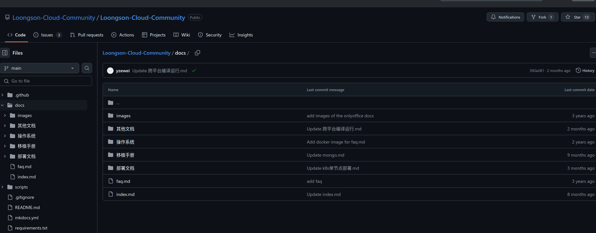Click the fork icon in Fork button
This screenshot has height=233, width=596.
click(533, 17)
